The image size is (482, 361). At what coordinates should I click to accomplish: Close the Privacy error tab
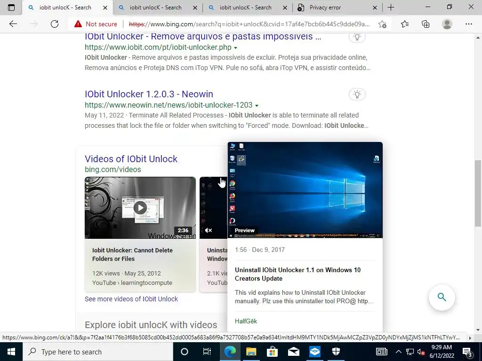coord(375,8)
